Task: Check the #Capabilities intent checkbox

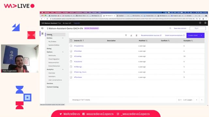Action: [71, 46]
